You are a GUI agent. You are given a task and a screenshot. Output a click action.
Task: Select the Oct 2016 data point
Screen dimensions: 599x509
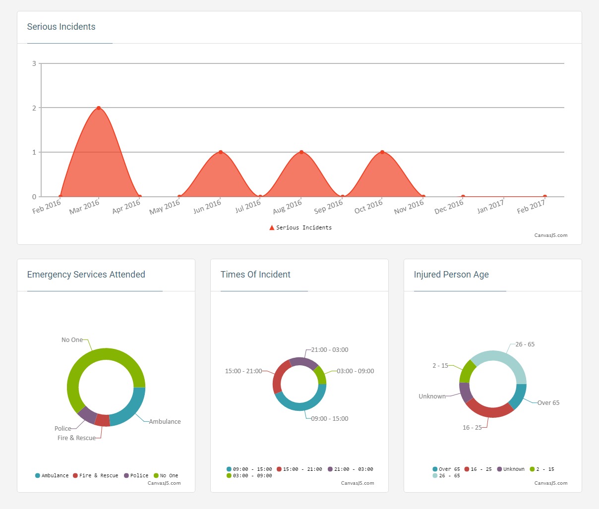(382, 152)
